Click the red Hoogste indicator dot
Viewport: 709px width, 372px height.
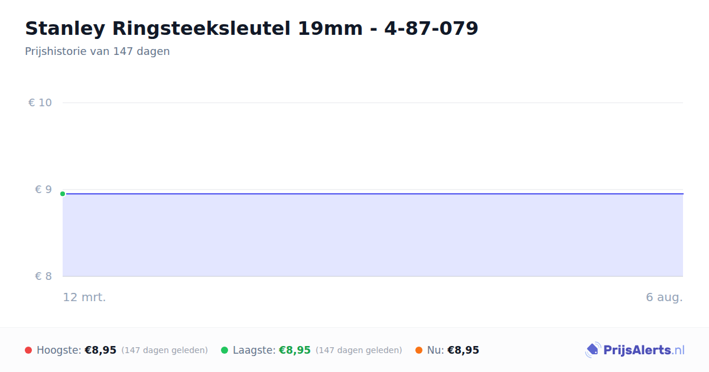[x=28, y=350]
